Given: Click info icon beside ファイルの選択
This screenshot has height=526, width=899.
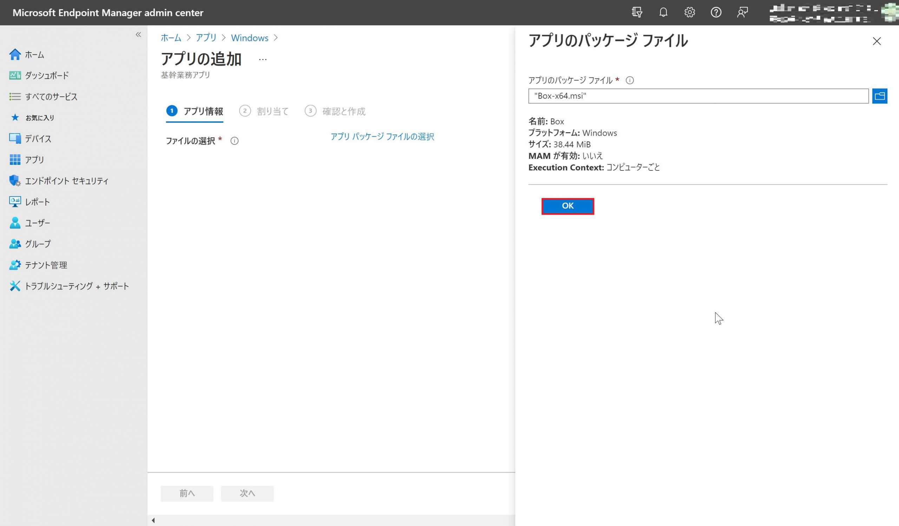Looking at the screenshot, I should 234,141.
